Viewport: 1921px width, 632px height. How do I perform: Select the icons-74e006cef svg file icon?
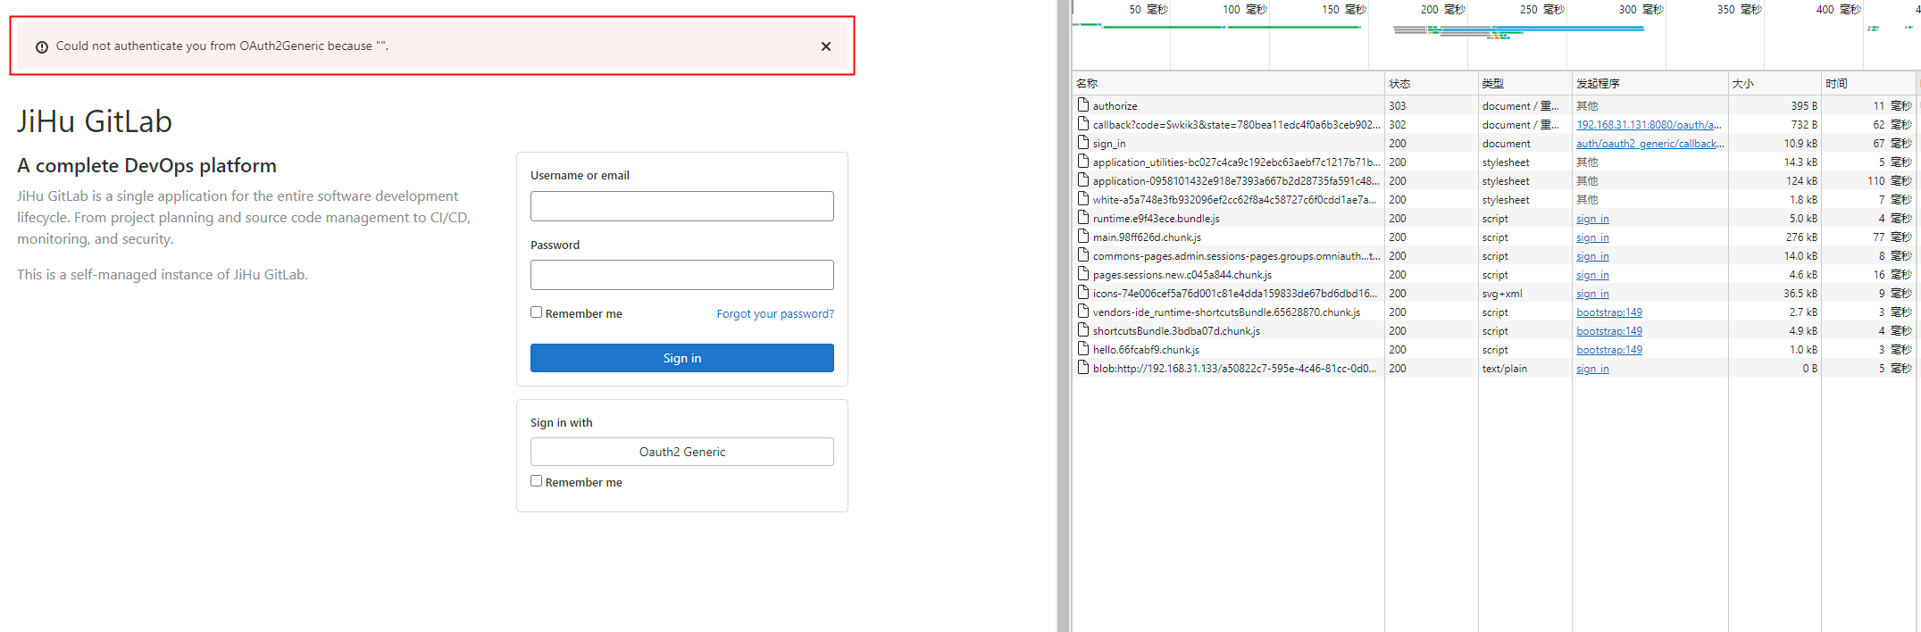coord(1083,293)
